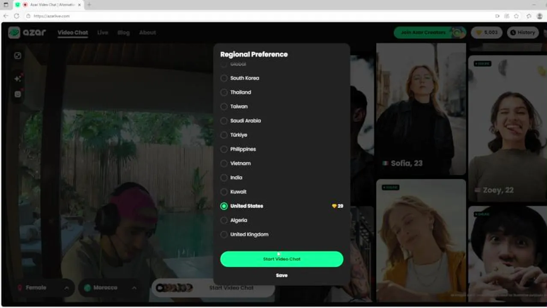Open the expand screen icon in left sidebar
Screen dimensions: 547x308
pos(18,56)
